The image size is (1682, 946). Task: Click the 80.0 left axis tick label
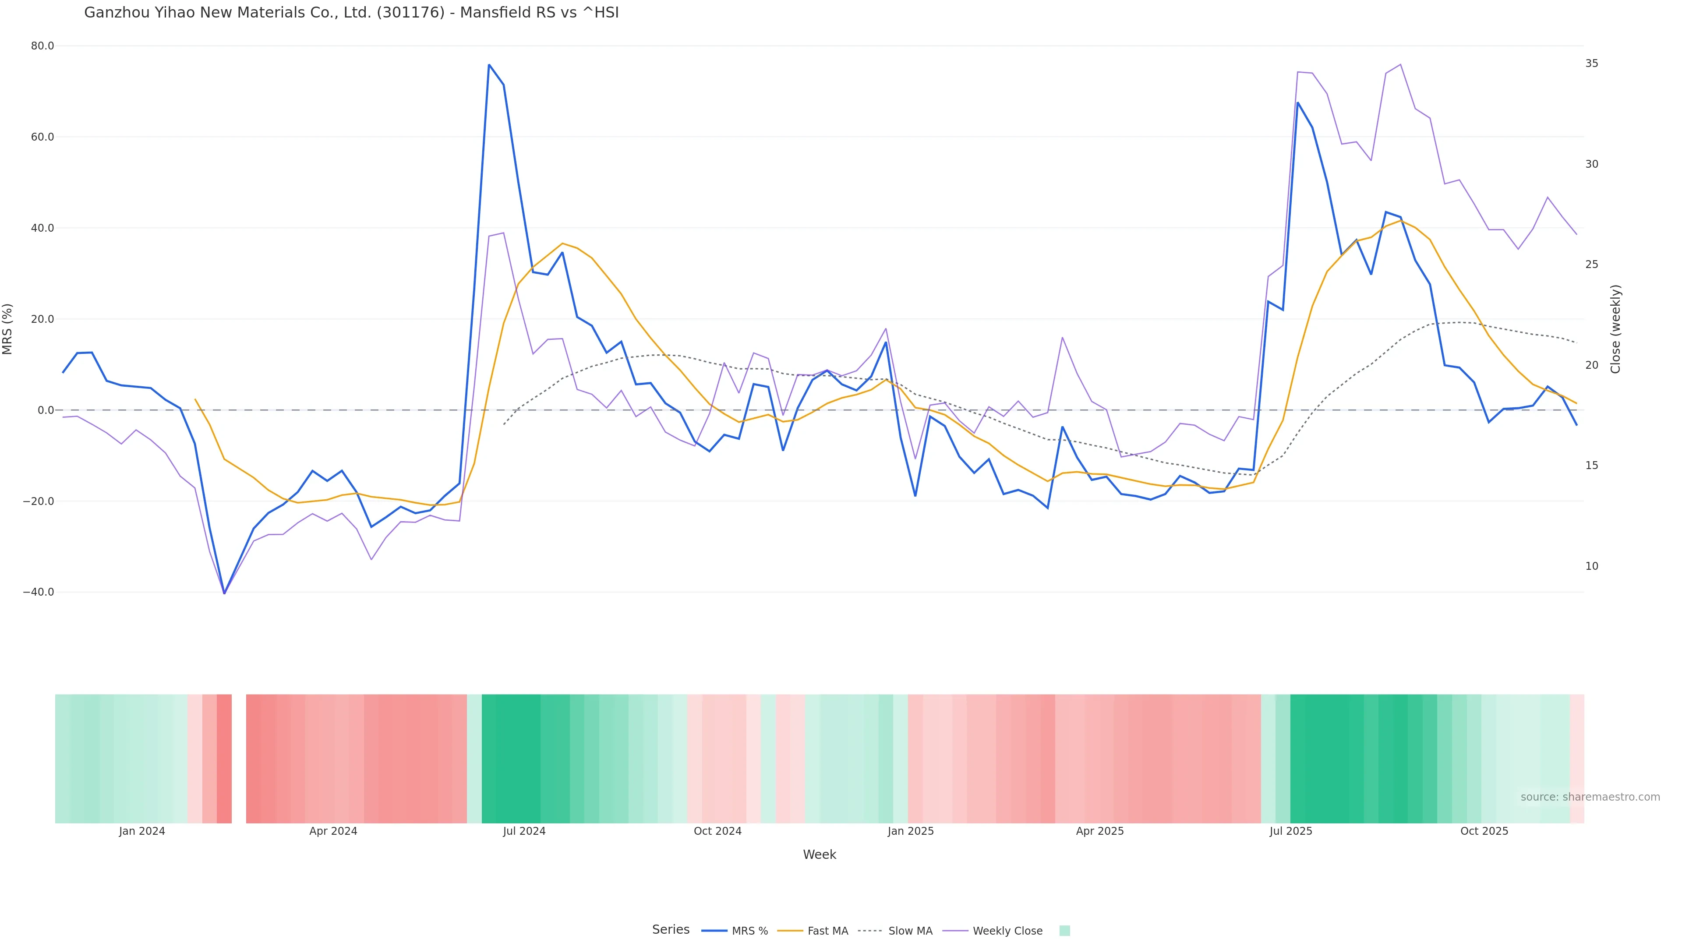pyautogui.click(x=42, y=46)
